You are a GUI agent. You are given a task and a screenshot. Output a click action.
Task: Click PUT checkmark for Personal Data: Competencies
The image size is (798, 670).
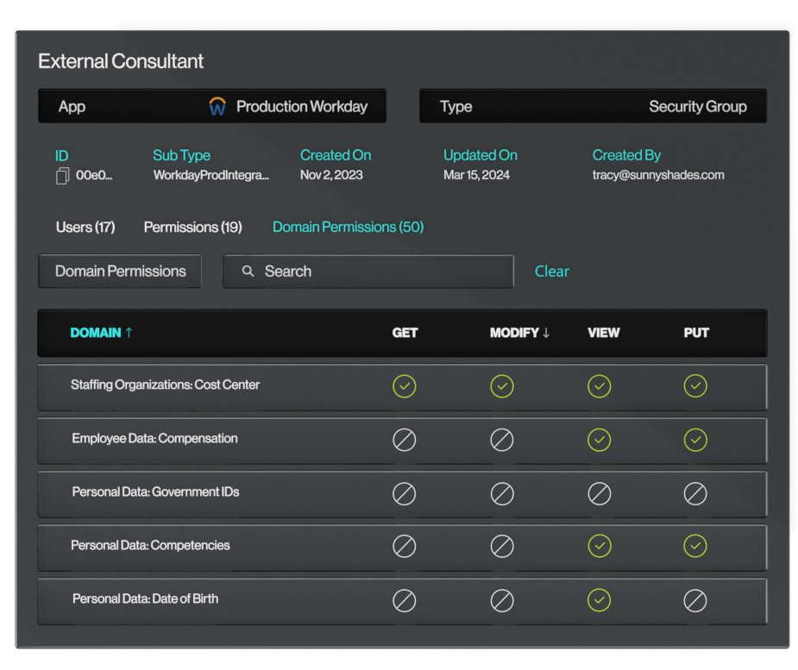(x=695, y=546)
